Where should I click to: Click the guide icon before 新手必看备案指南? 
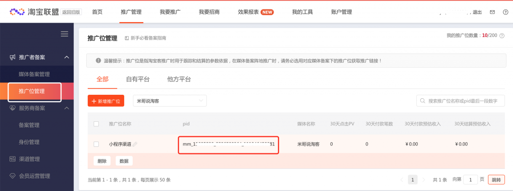[127, 38]
